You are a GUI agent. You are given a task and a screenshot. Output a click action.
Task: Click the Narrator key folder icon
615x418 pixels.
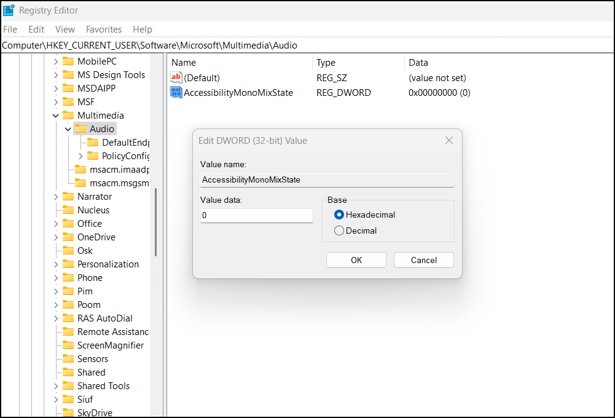click(69, 196)
